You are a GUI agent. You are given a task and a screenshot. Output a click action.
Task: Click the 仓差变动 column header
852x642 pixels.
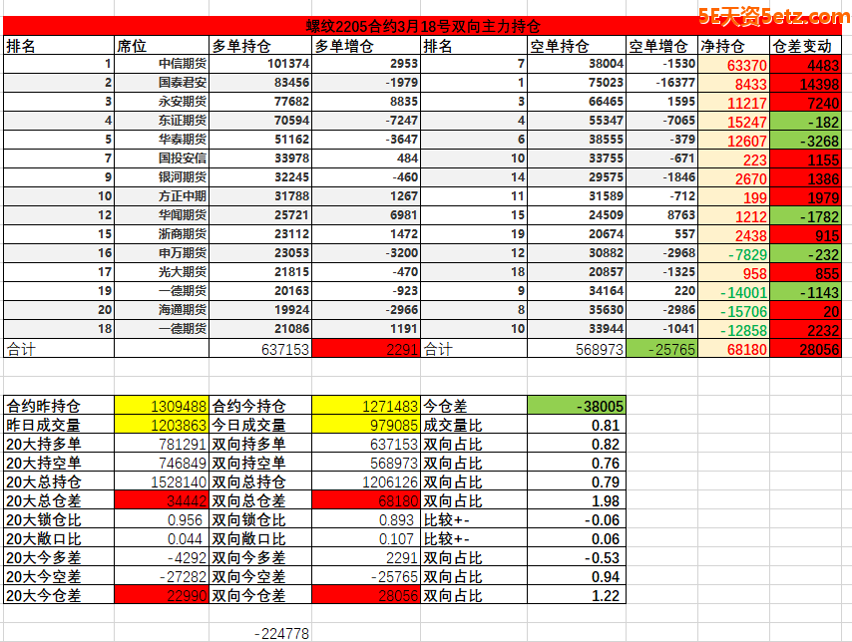coord(805,46)
